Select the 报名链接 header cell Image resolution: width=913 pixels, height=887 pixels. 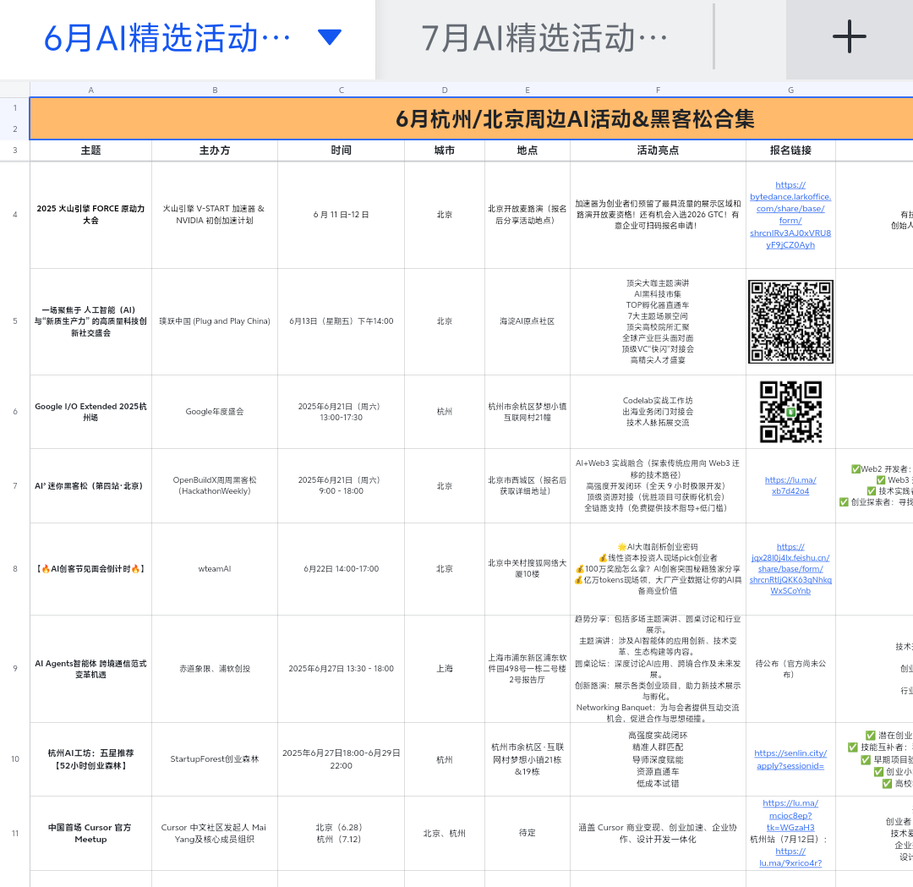tap(790, 151)
